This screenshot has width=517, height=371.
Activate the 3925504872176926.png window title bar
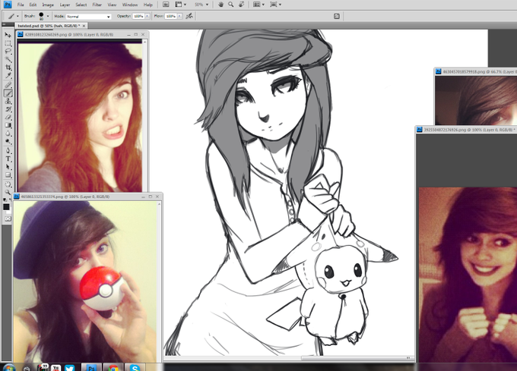click(x=466, y=130)
